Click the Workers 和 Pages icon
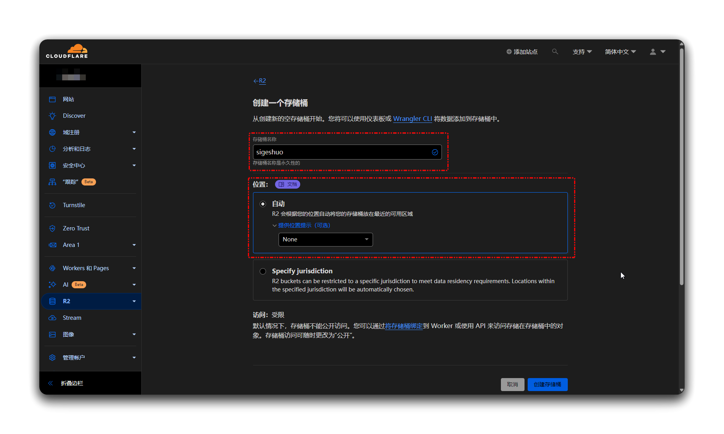 52,268
